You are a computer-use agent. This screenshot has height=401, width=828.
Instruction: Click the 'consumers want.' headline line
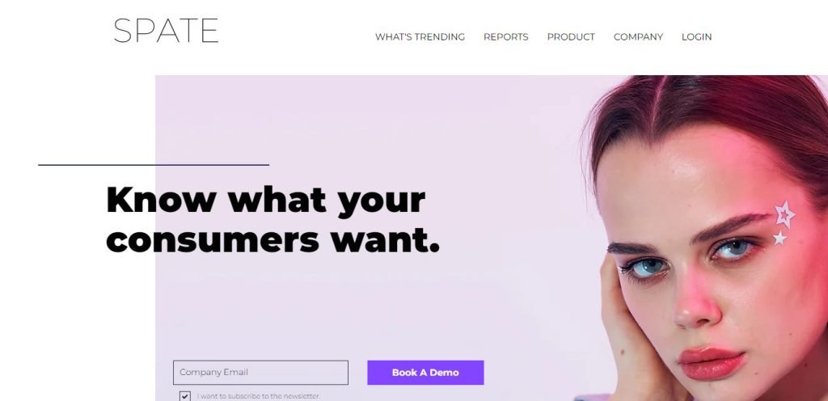click(x=273, y=240)
